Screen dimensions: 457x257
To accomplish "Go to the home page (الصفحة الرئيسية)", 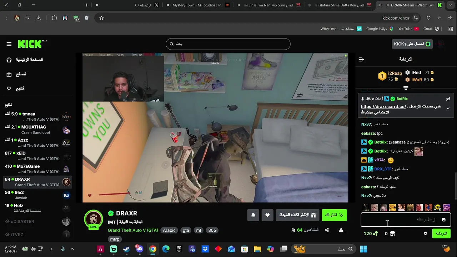I will click(25, 60).
